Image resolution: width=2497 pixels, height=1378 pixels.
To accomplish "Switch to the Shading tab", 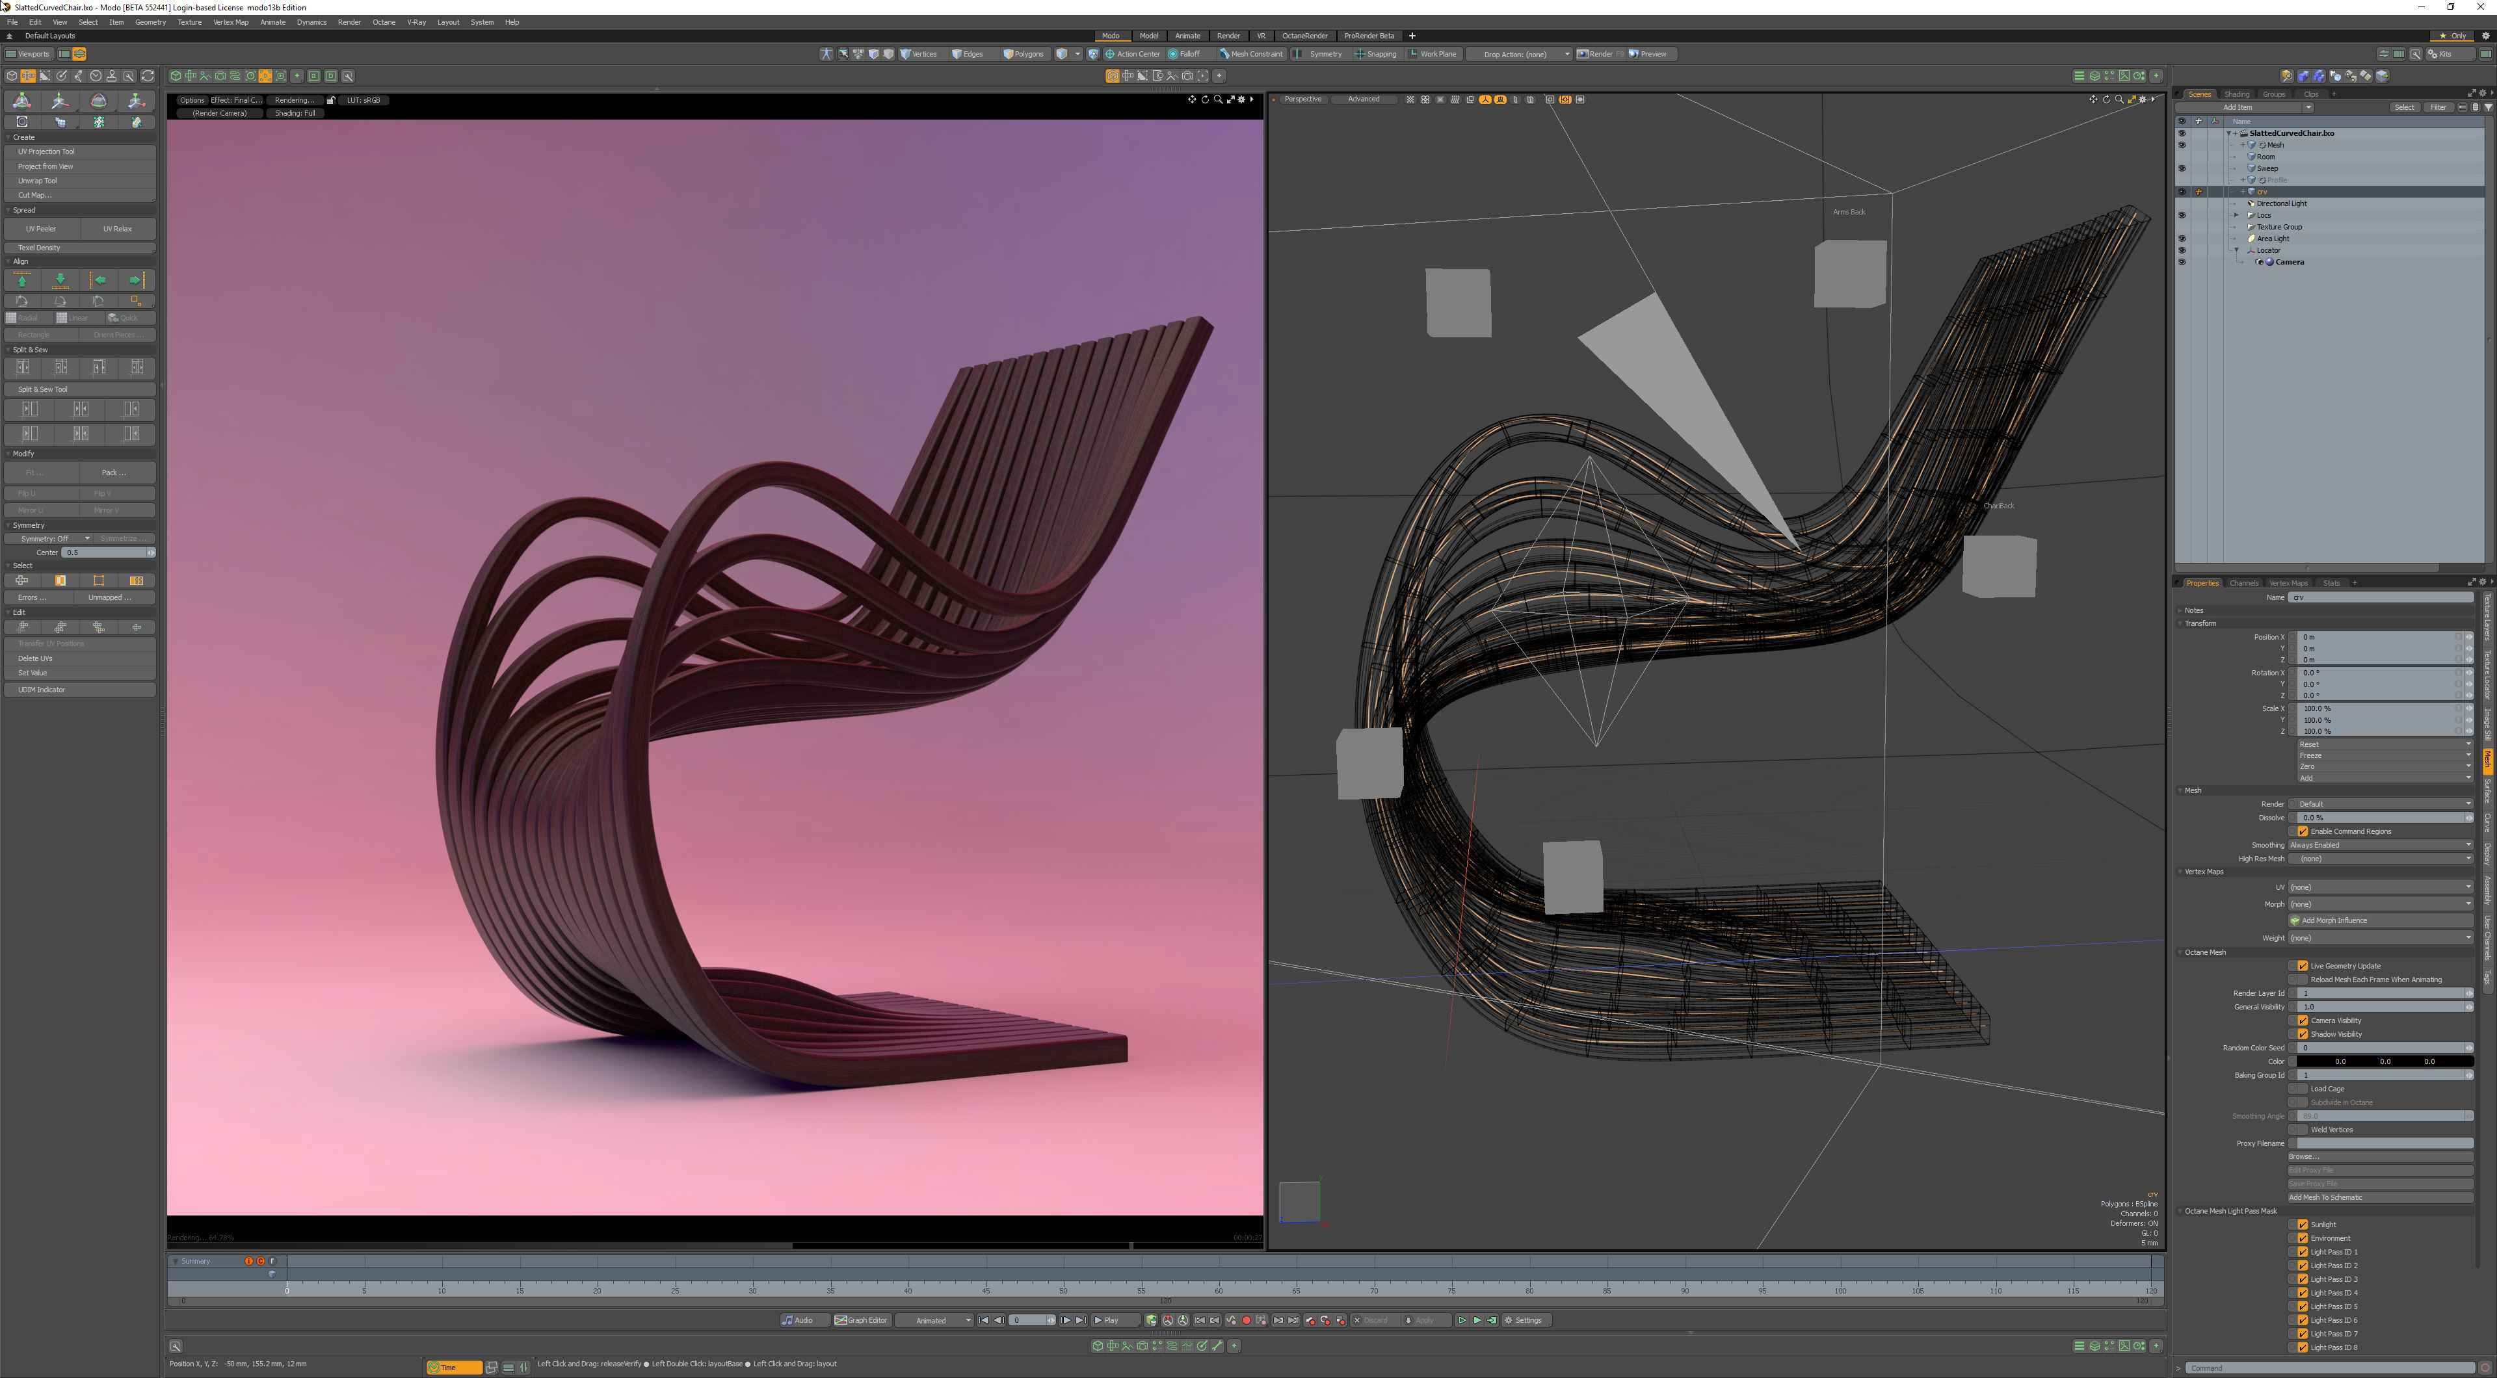I will pyautogui.click(x=2236, y=94).
